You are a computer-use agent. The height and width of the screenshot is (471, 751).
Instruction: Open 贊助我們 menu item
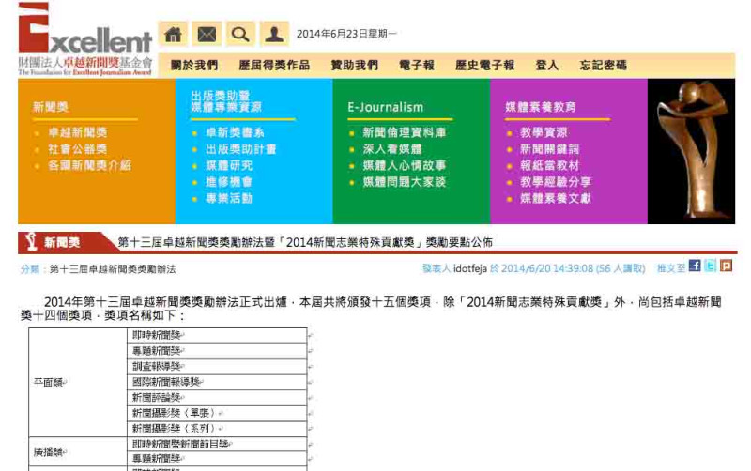tap(355, 65)
